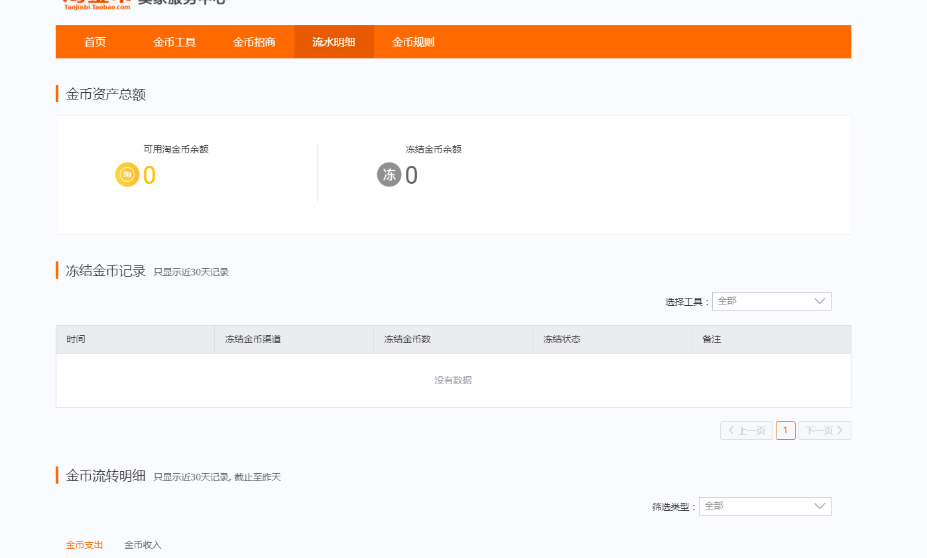Switch to the 金币招商 tab
The image size is (927, 558).
(254, 42)
